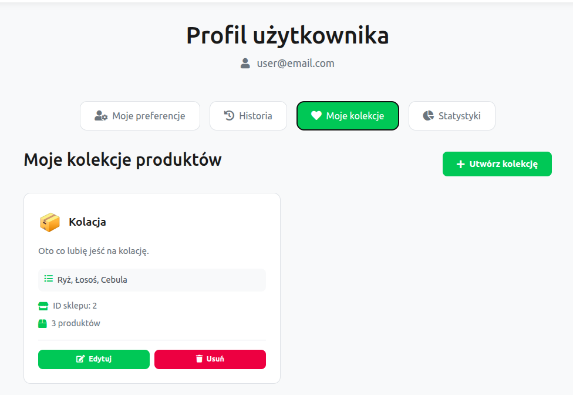Click the products icon next to 3 produktów

(x=42, y=323)
